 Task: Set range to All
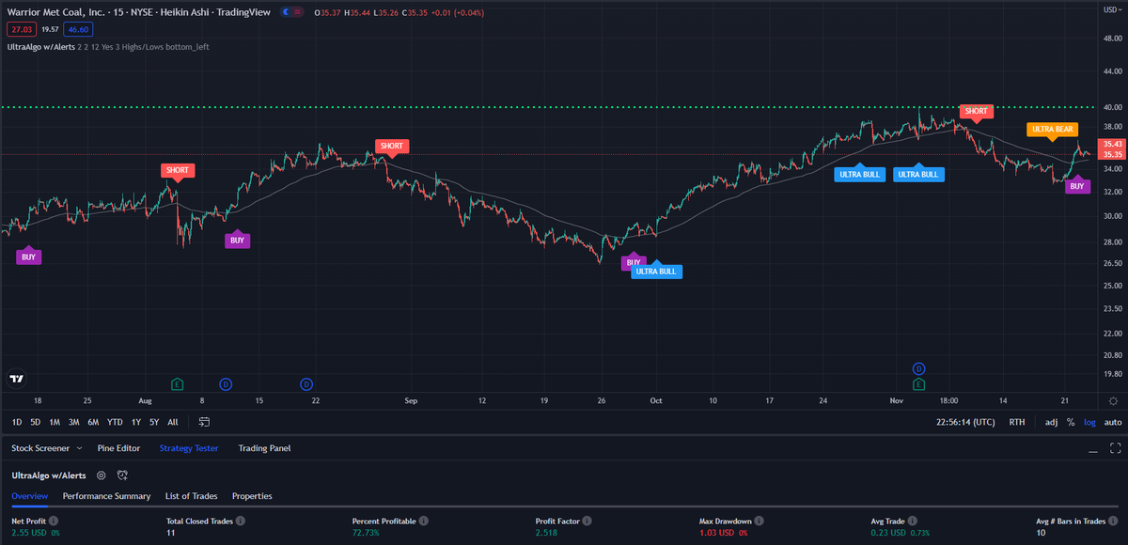pos(174,423)
